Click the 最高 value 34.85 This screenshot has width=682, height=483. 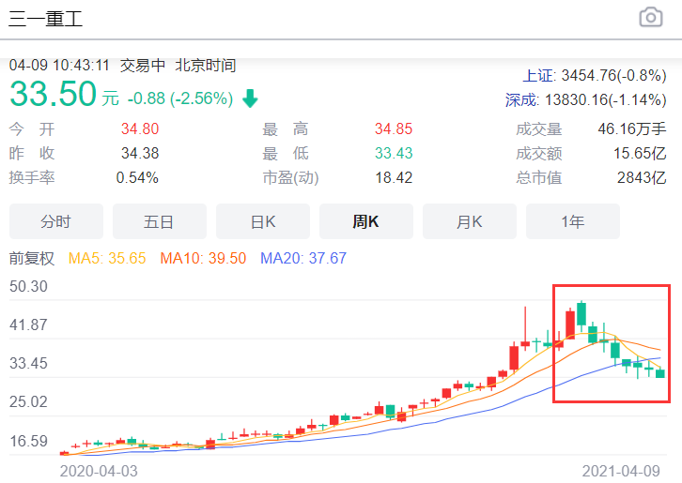(394, 129)
